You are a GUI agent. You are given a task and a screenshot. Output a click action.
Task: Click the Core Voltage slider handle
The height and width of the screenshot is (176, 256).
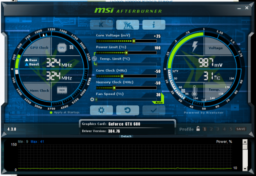134,41
